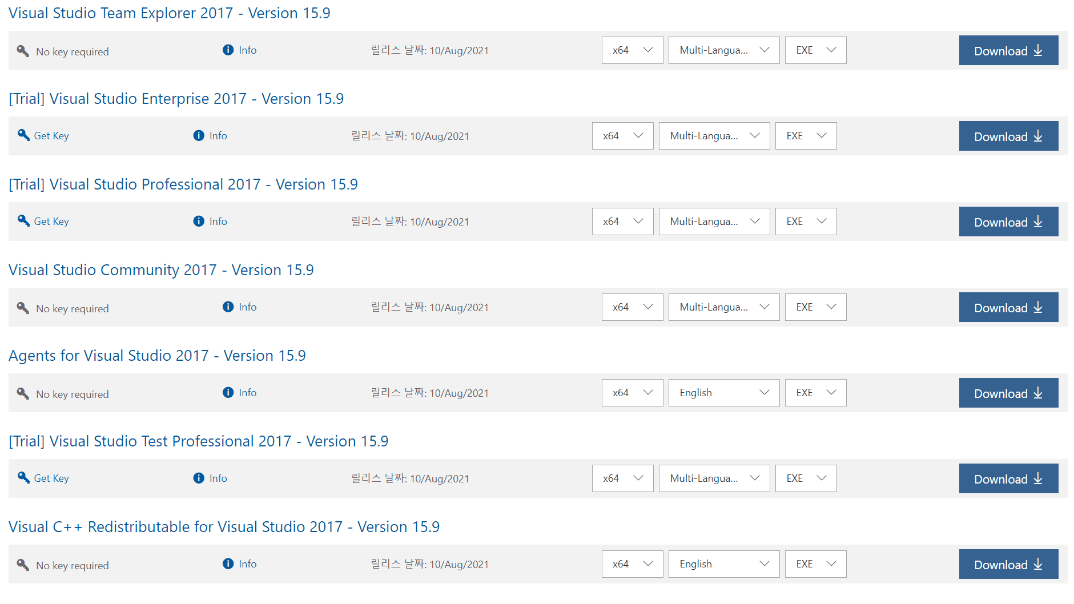Image resolution: width=1074 pixels, height=604 pixels.
Task: Click the Get Key link for Test Professional 2017
Action: pyautogui.click(x=51, y=478)
